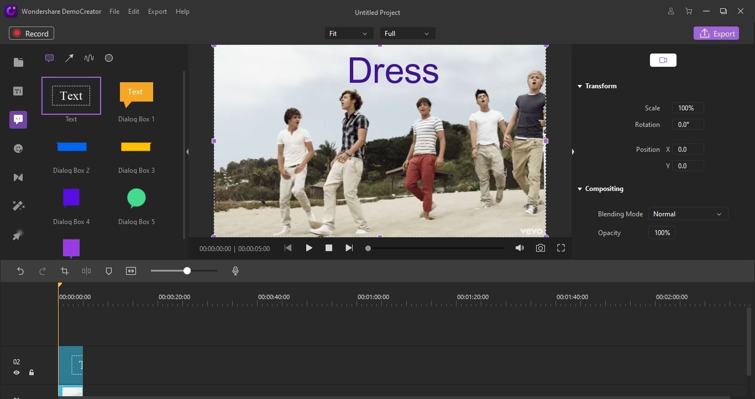Open the user account icon

pyautogui.click(x=671, y=12)
